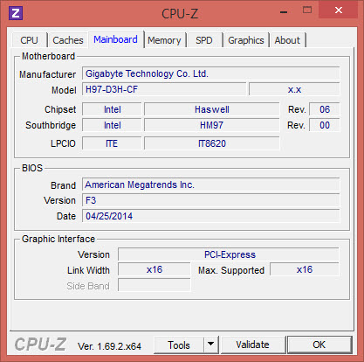Confirm with the OK button
The width and height of the screenshot is (364, 362).
pos(319,345)
